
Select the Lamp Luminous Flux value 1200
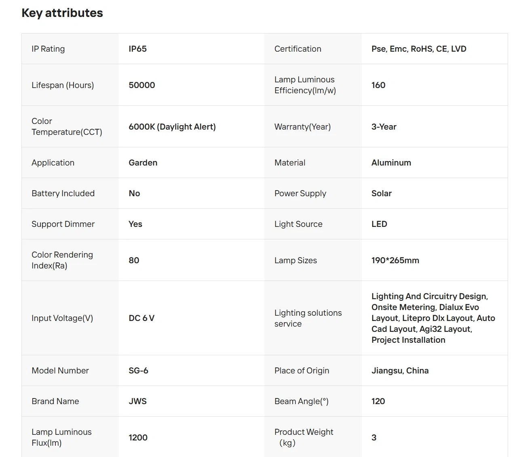(138, 438)
